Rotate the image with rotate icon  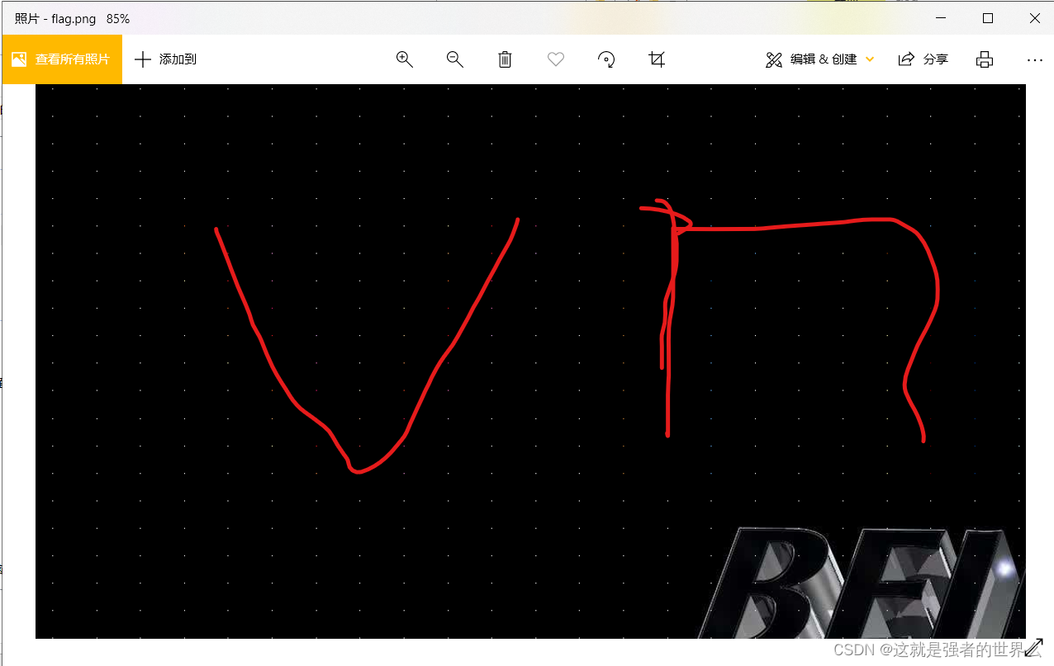[x=606, y=59]
